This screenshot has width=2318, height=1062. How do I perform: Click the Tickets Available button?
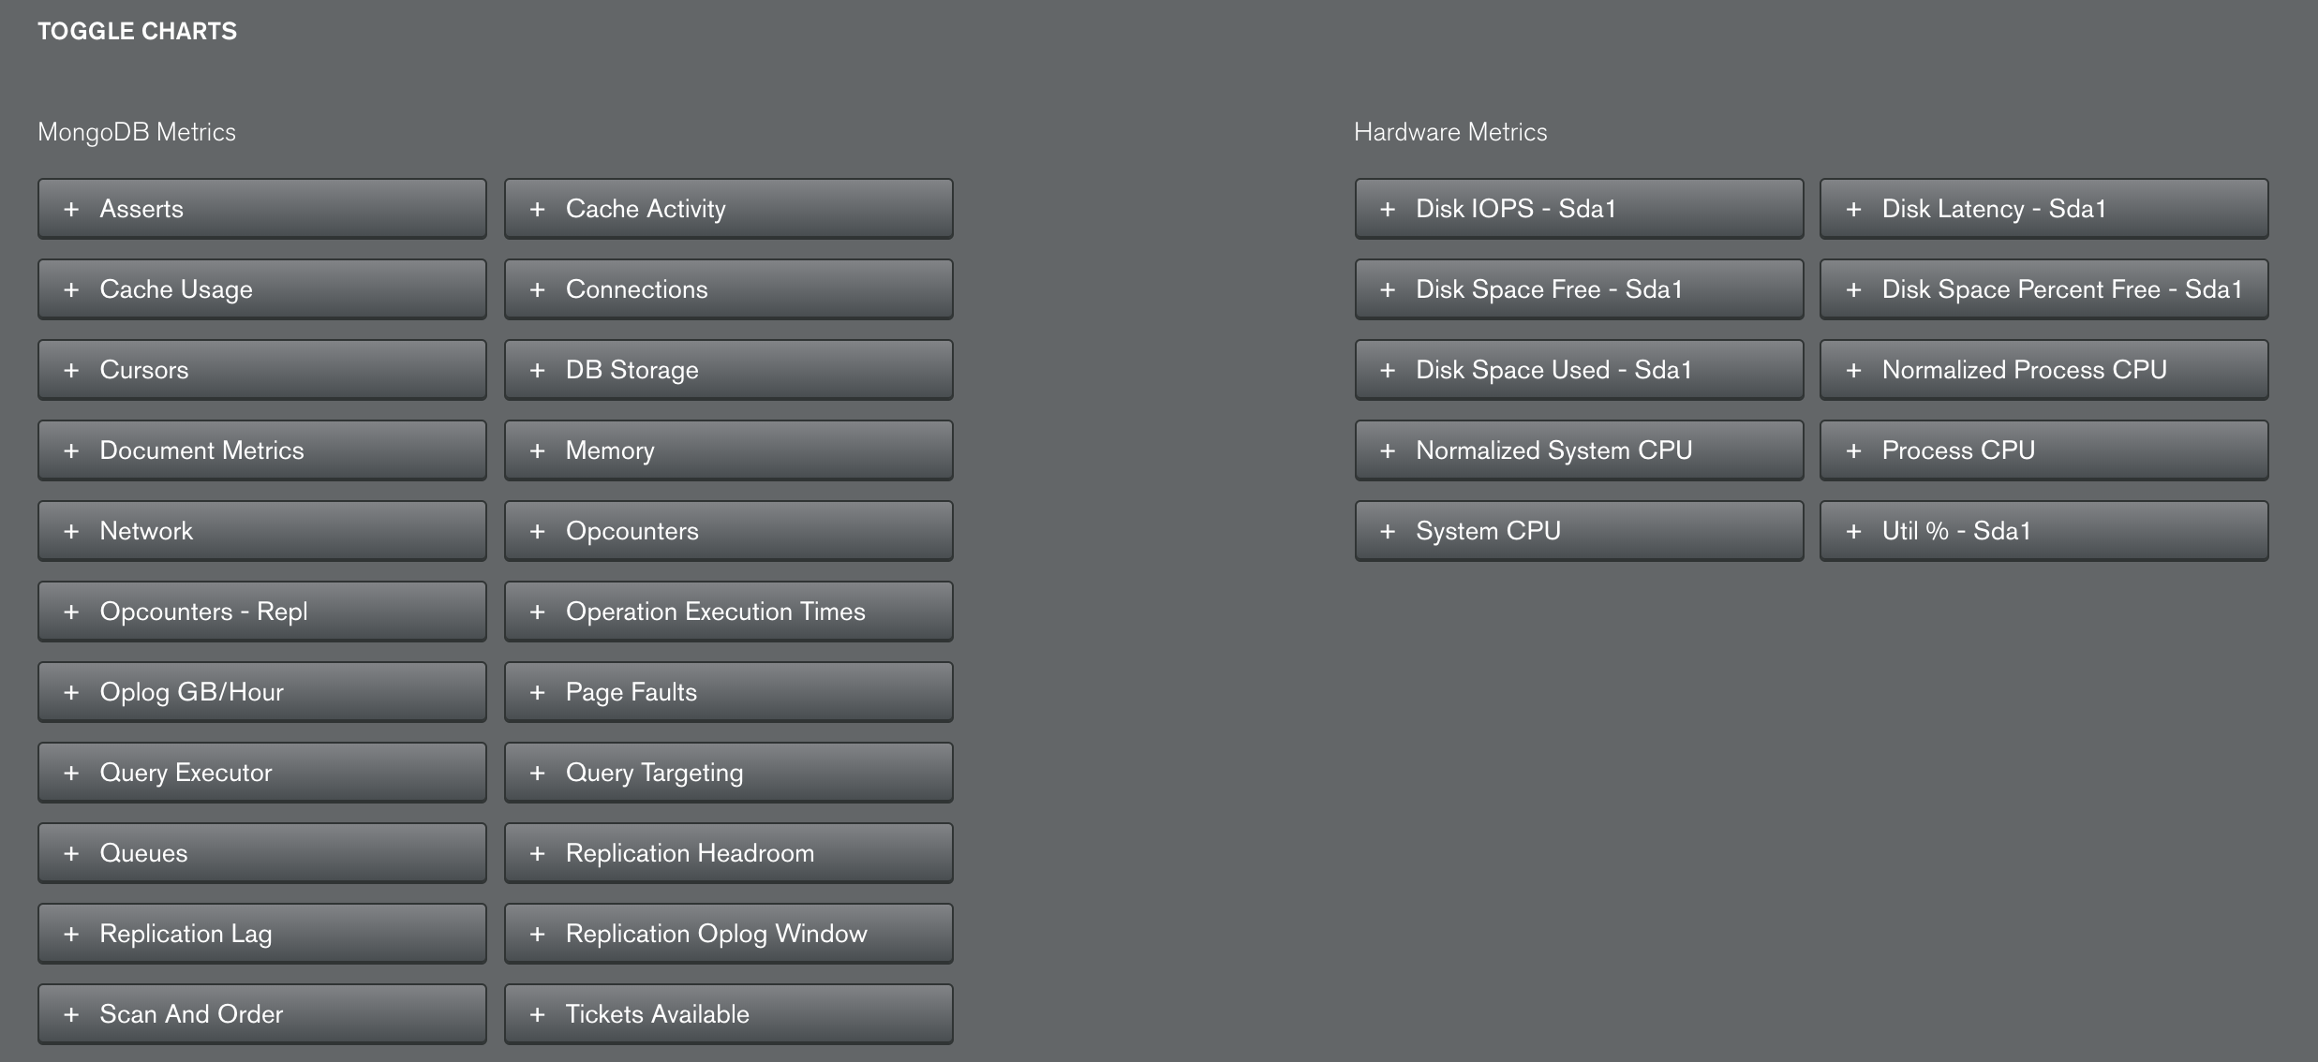pyautogui.click(x=727, y=1013)
